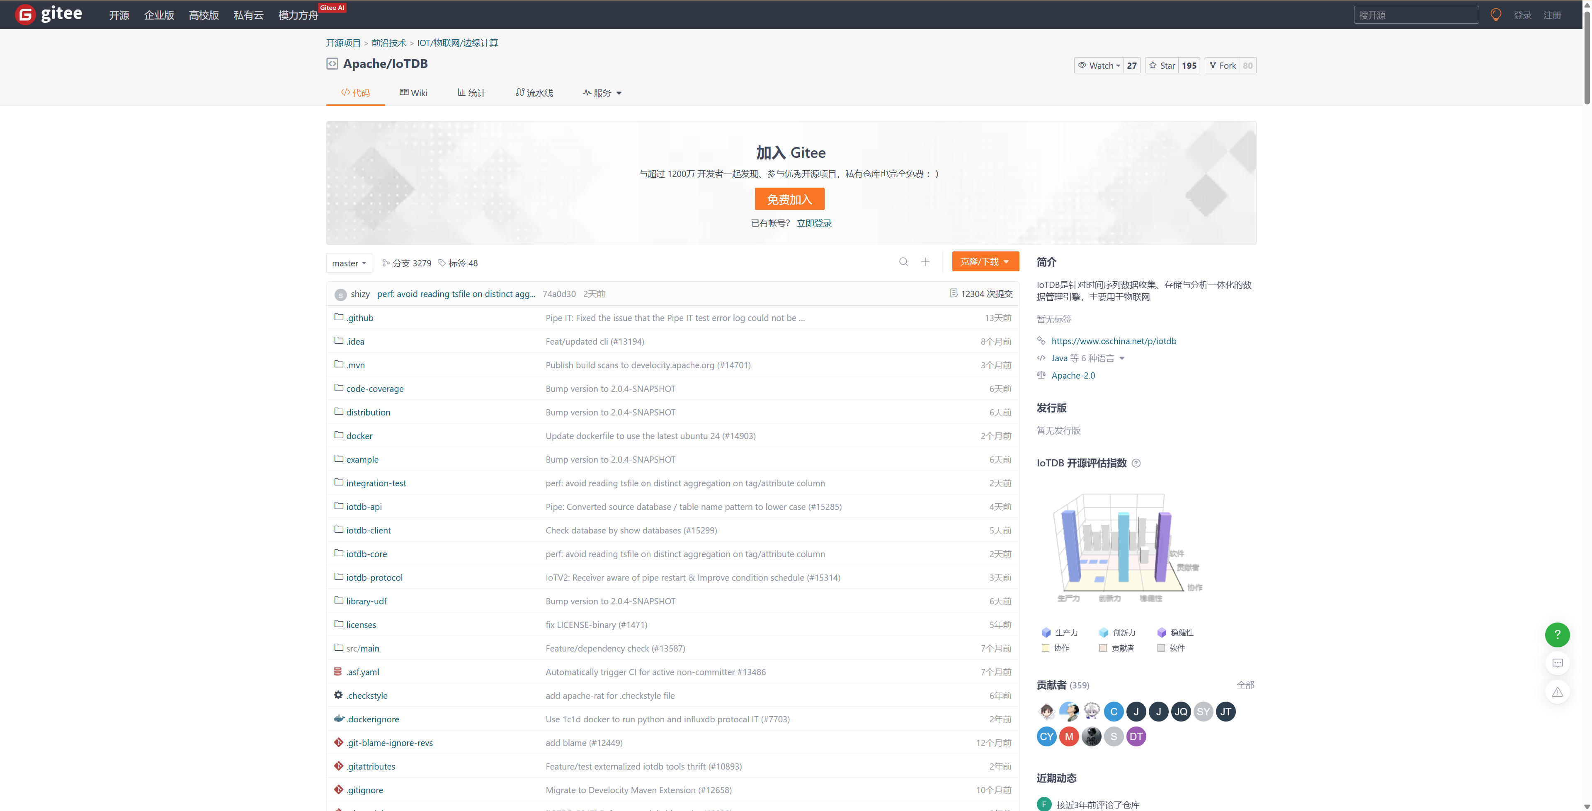The height and width of the screenshot is (811, 1592).
Task: Click the plus icon beside search
Action: [925, 262]
